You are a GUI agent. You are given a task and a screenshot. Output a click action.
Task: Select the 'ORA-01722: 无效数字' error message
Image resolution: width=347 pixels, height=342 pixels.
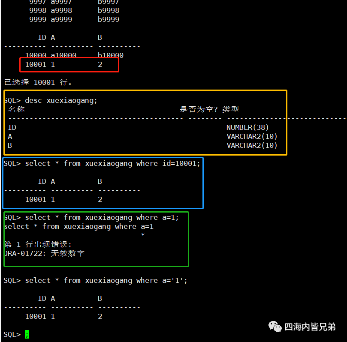(44, 253)
